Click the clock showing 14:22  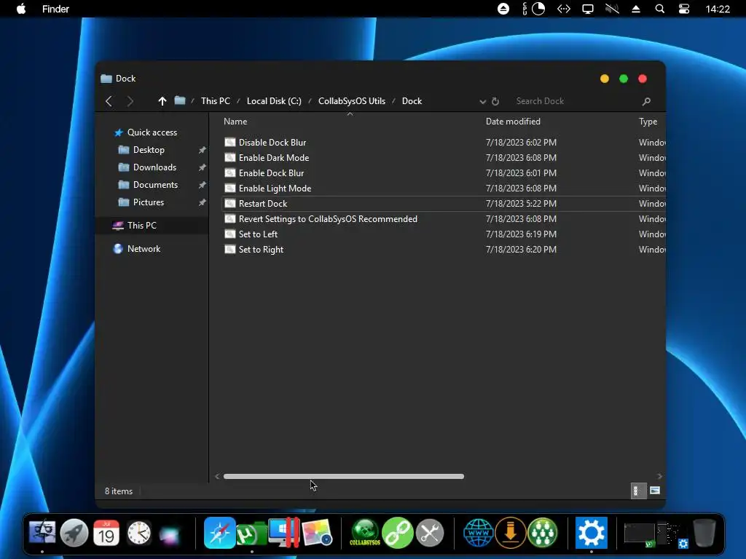click(x=718, y=9)
